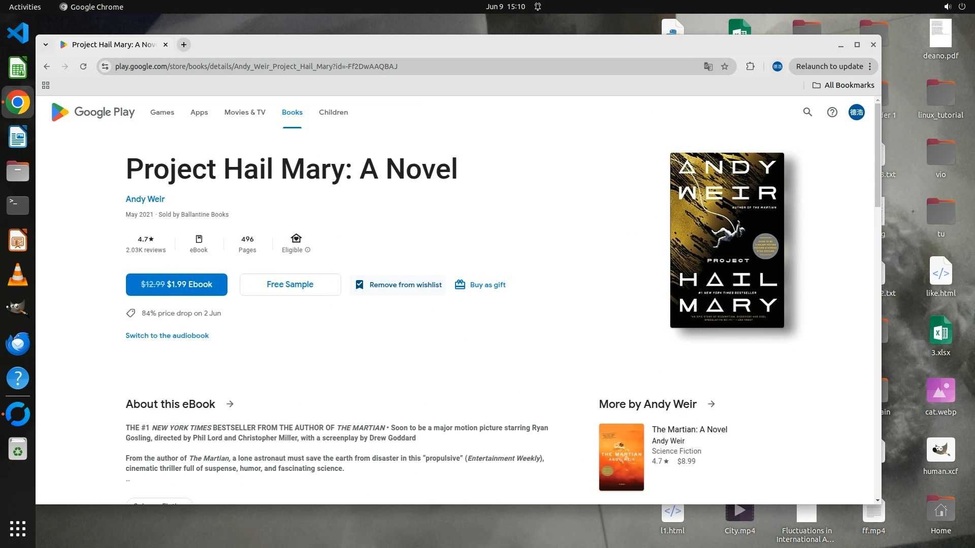Switch to the Movies & TV tab

click(245, 112)
